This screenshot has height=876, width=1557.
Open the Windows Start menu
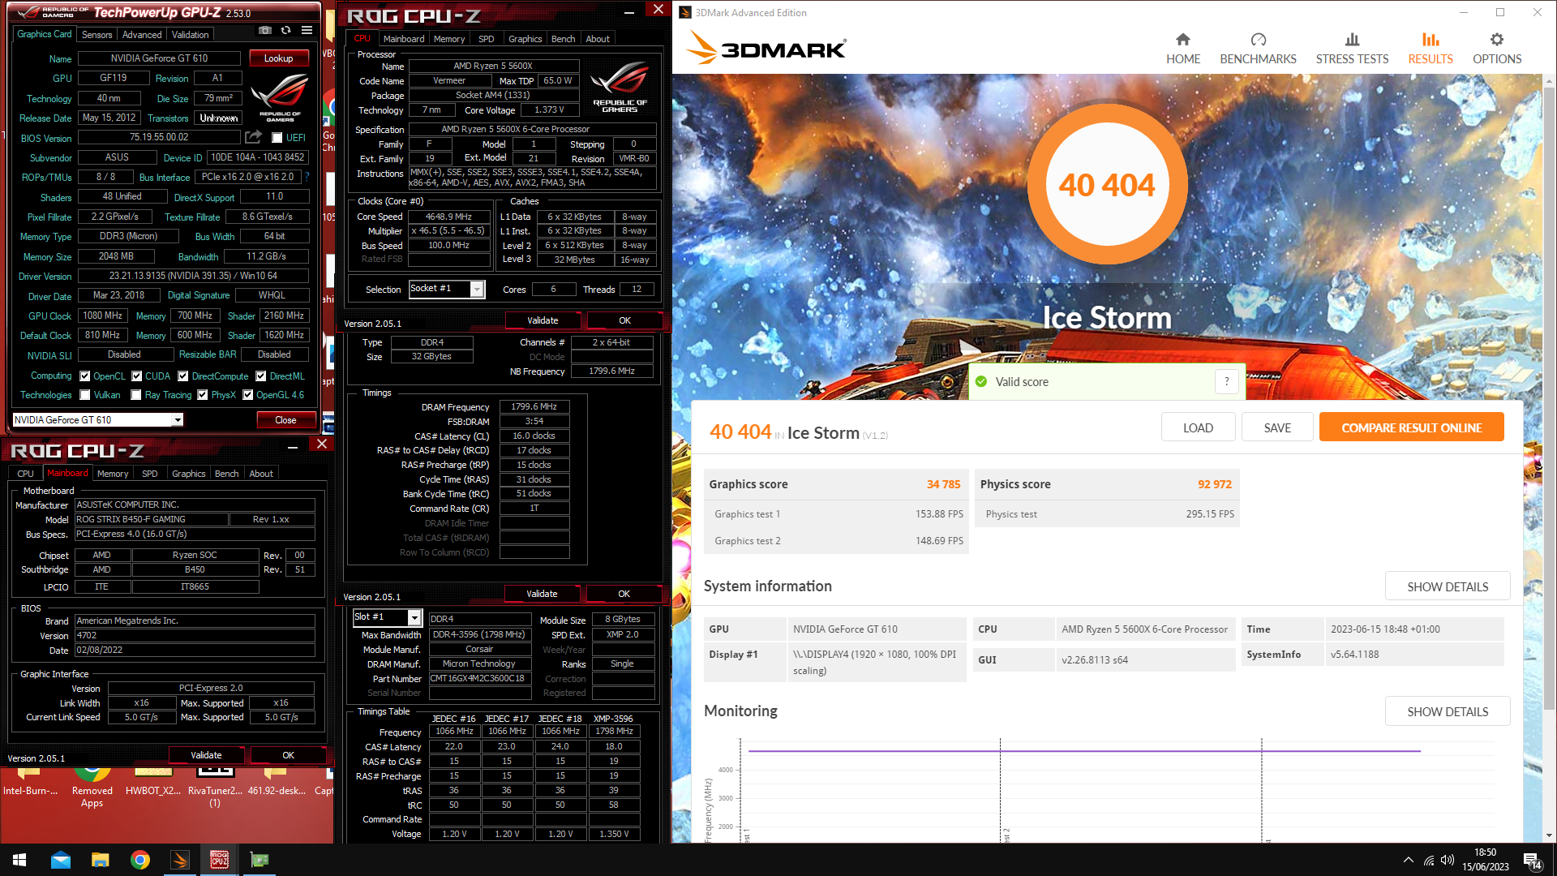tap(19, 860)
